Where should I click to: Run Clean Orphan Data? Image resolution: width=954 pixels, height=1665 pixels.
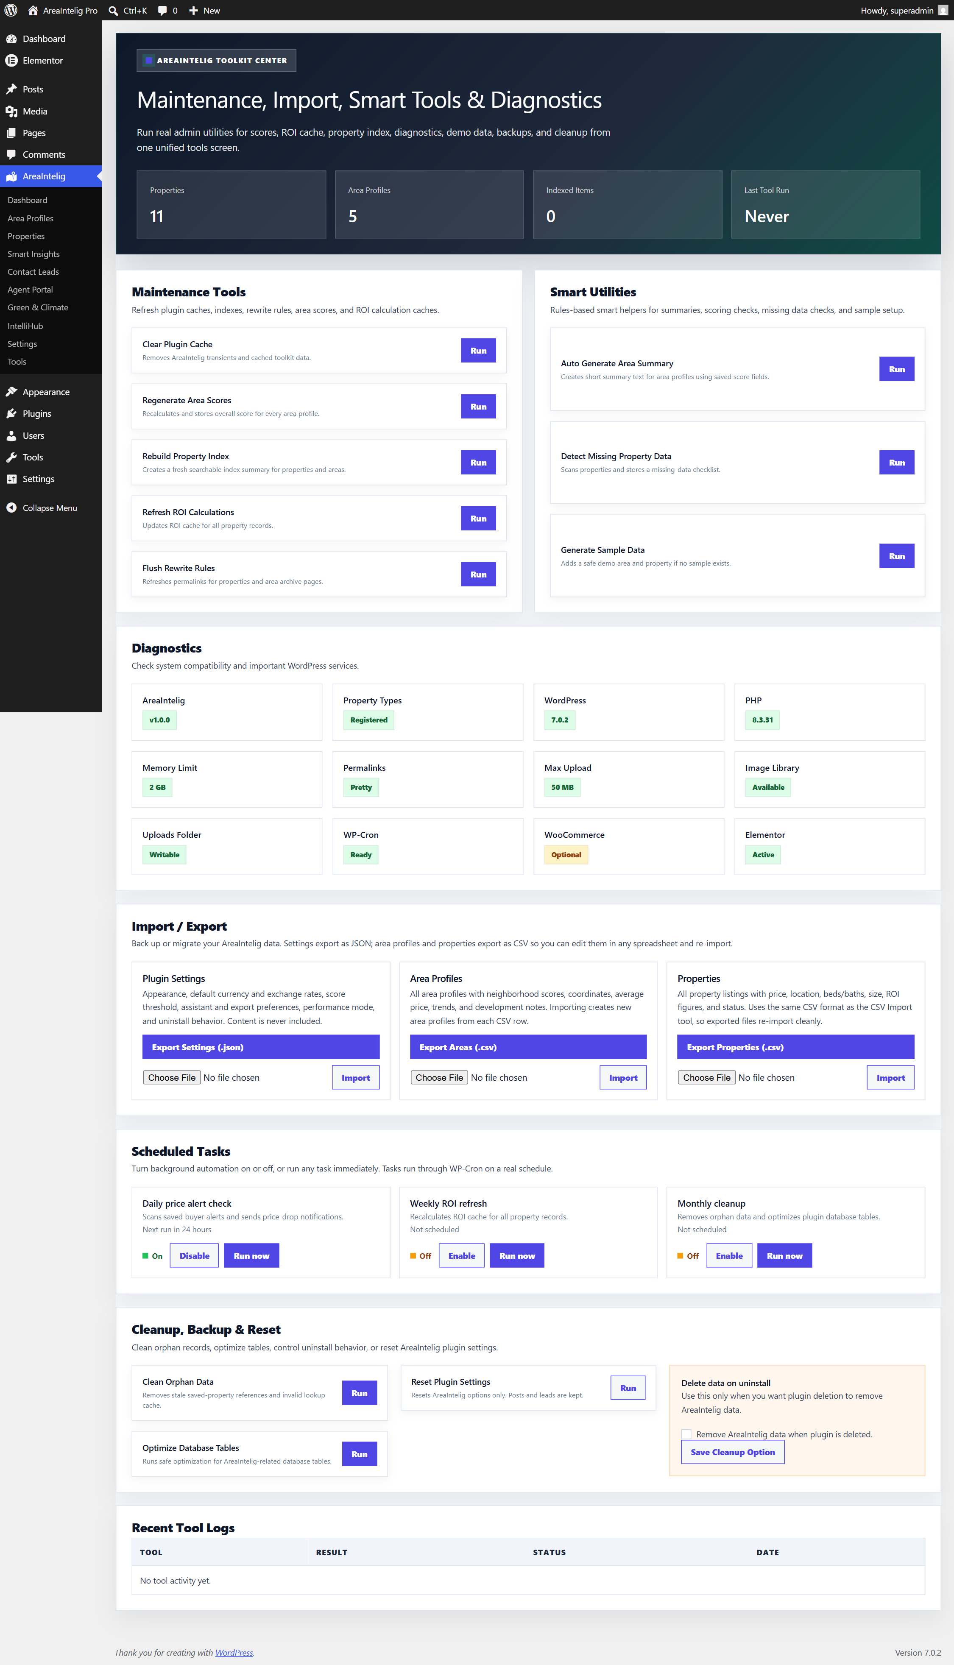pos(359,1393)
